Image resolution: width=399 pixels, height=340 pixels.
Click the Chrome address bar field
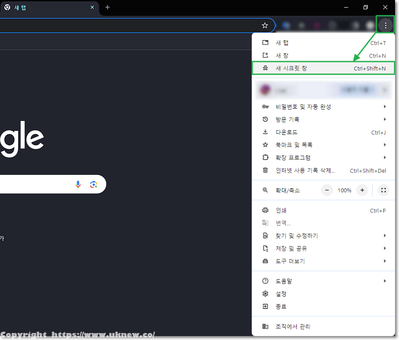132,25
